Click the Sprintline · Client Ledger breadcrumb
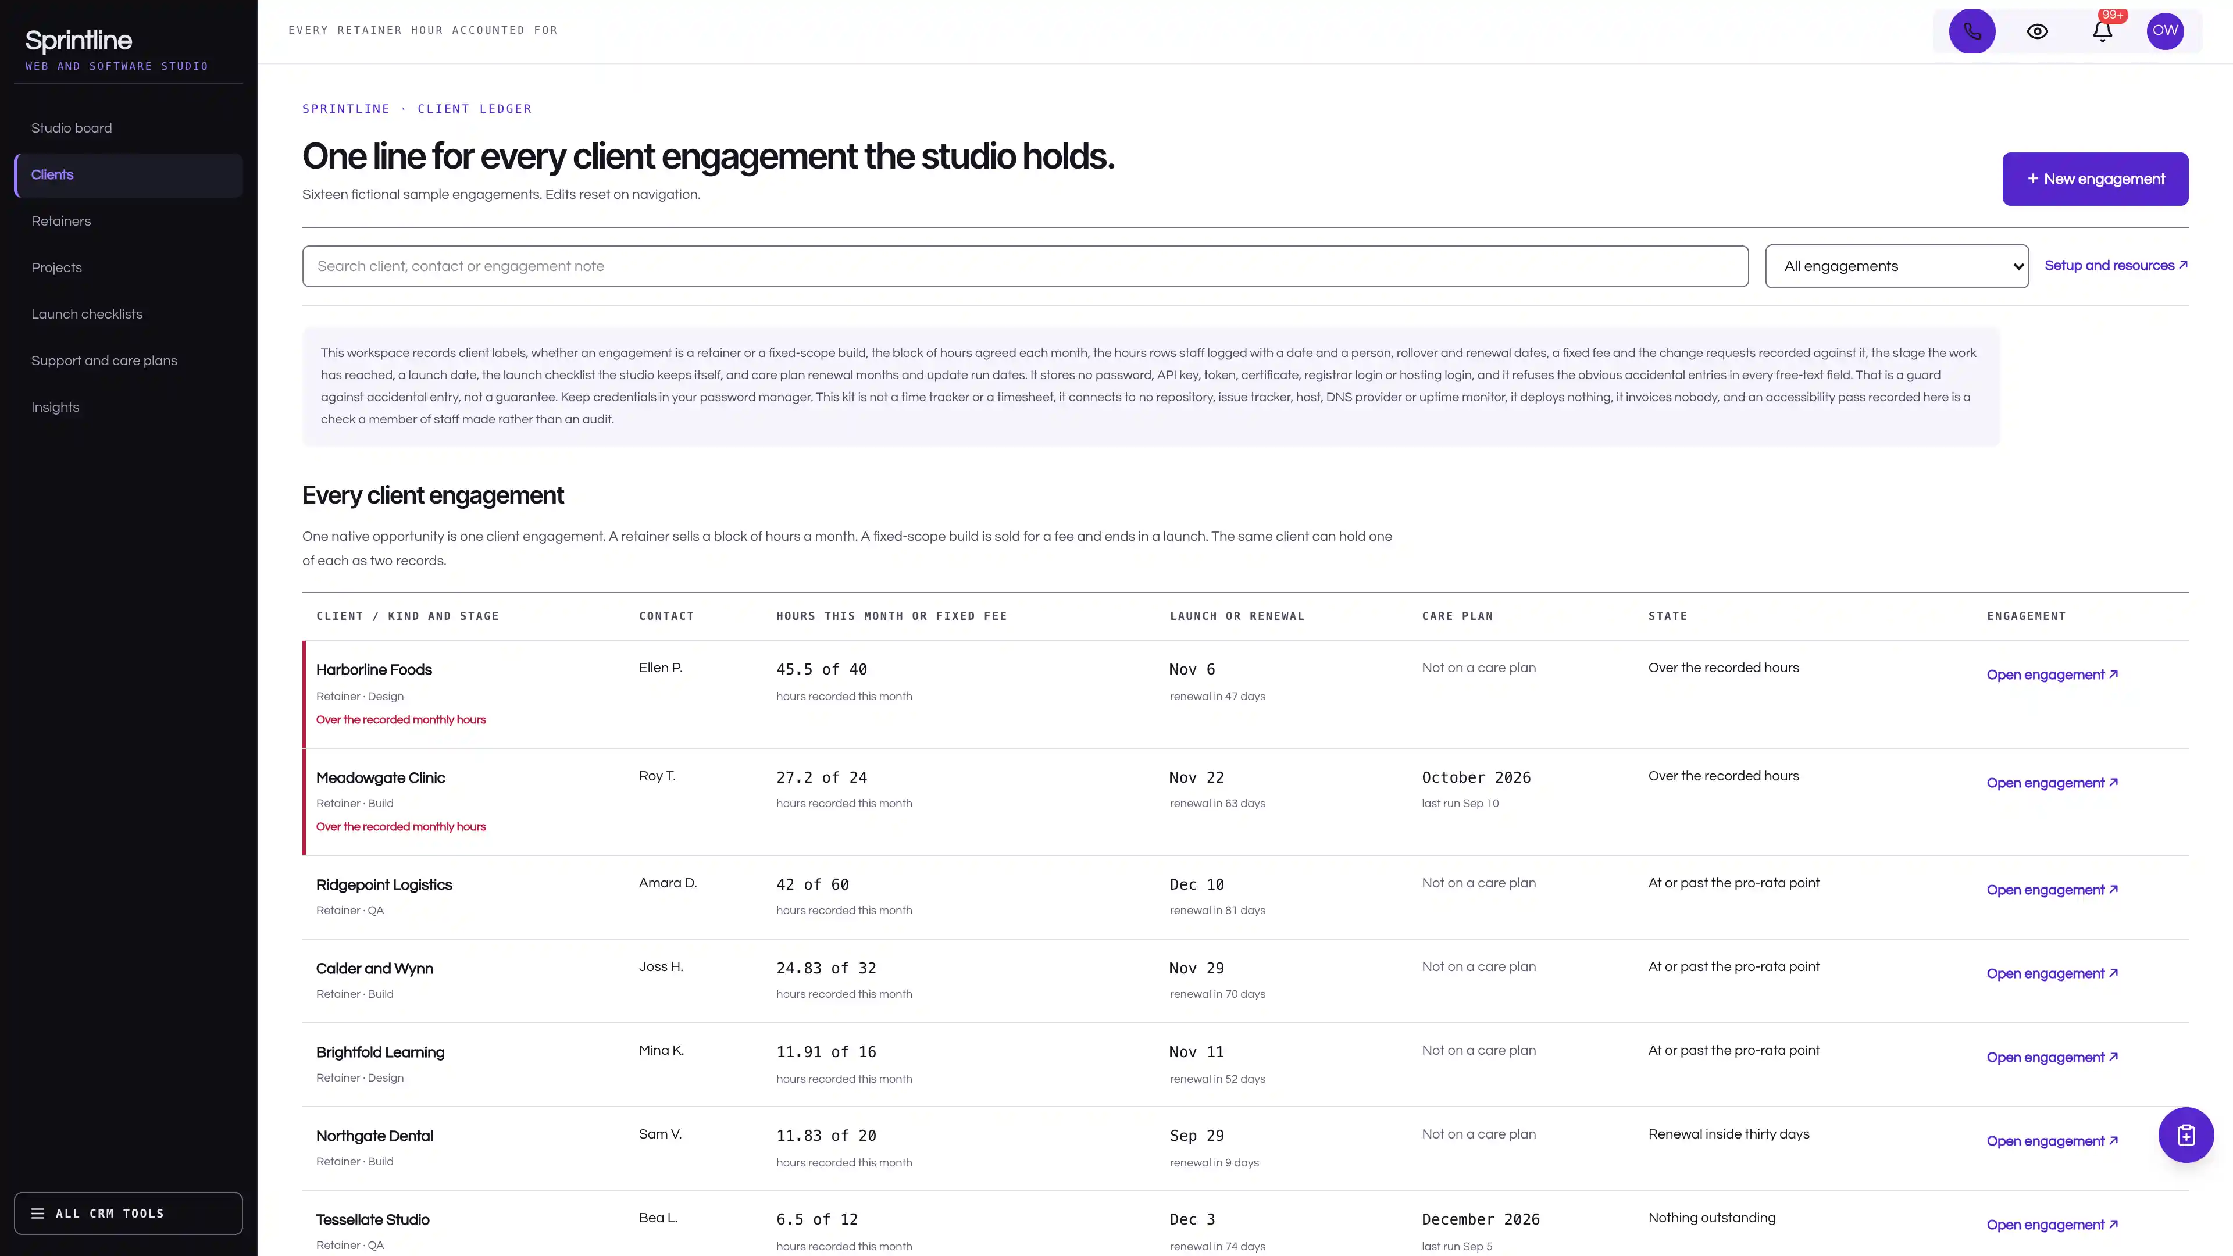The height and width of the screenshot is (1256, 2233). coord(417,108)
